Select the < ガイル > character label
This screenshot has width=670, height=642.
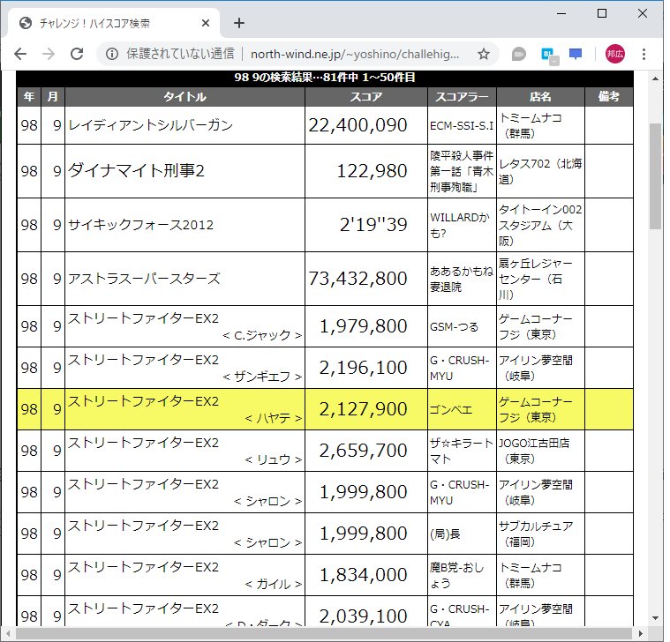[x=274, y=584]
